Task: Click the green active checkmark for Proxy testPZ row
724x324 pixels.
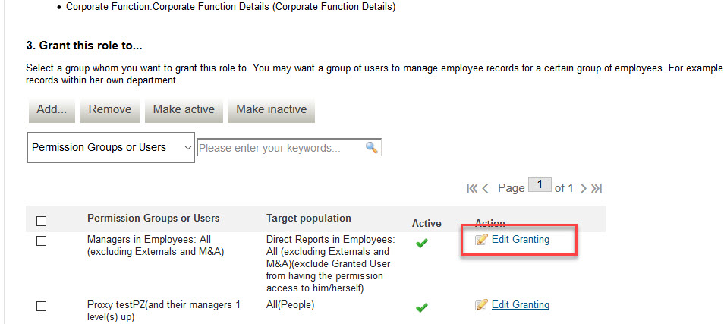Action: coord(421,307)
